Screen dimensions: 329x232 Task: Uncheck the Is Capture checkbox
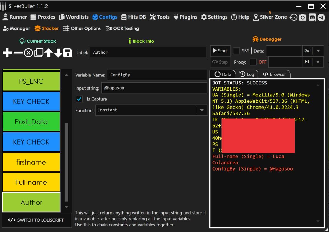tap(79, 99)
